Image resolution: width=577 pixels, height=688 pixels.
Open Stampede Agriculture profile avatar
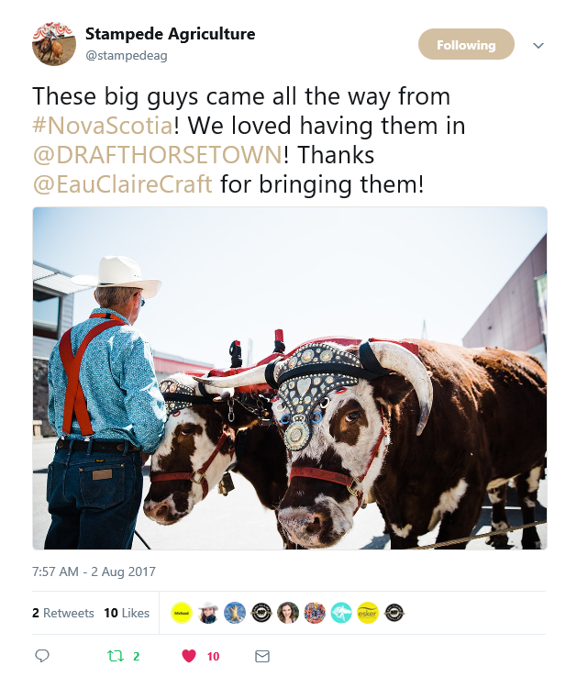54,44
